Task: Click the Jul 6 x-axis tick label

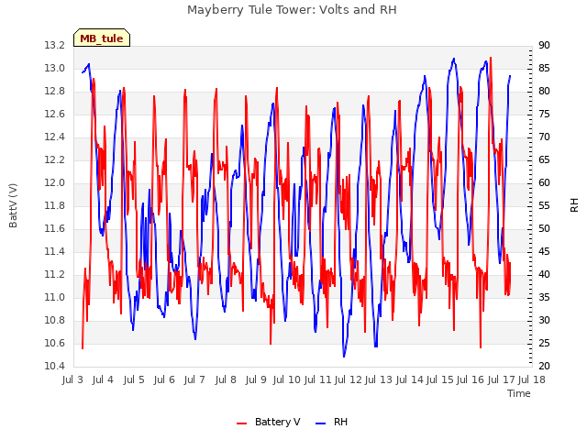Action: [164, 379]
